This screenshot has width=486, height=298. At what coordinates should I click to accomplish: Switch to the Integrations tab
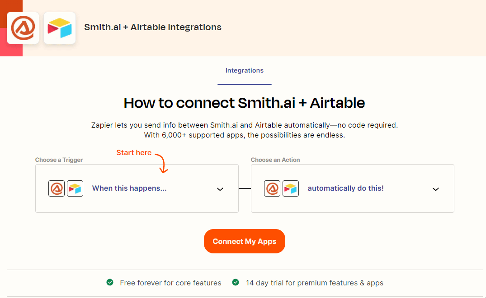point(244,70)
